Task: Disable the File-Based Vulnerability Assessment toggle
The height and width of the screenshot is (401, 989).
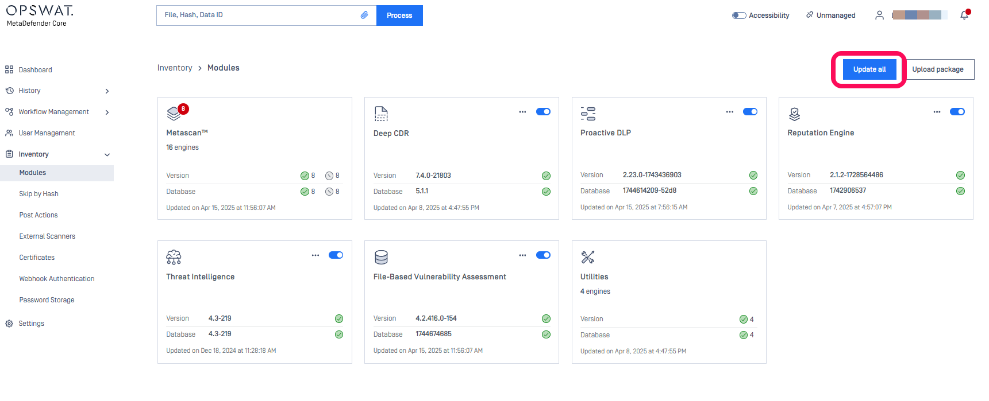Action: point(543,255)
